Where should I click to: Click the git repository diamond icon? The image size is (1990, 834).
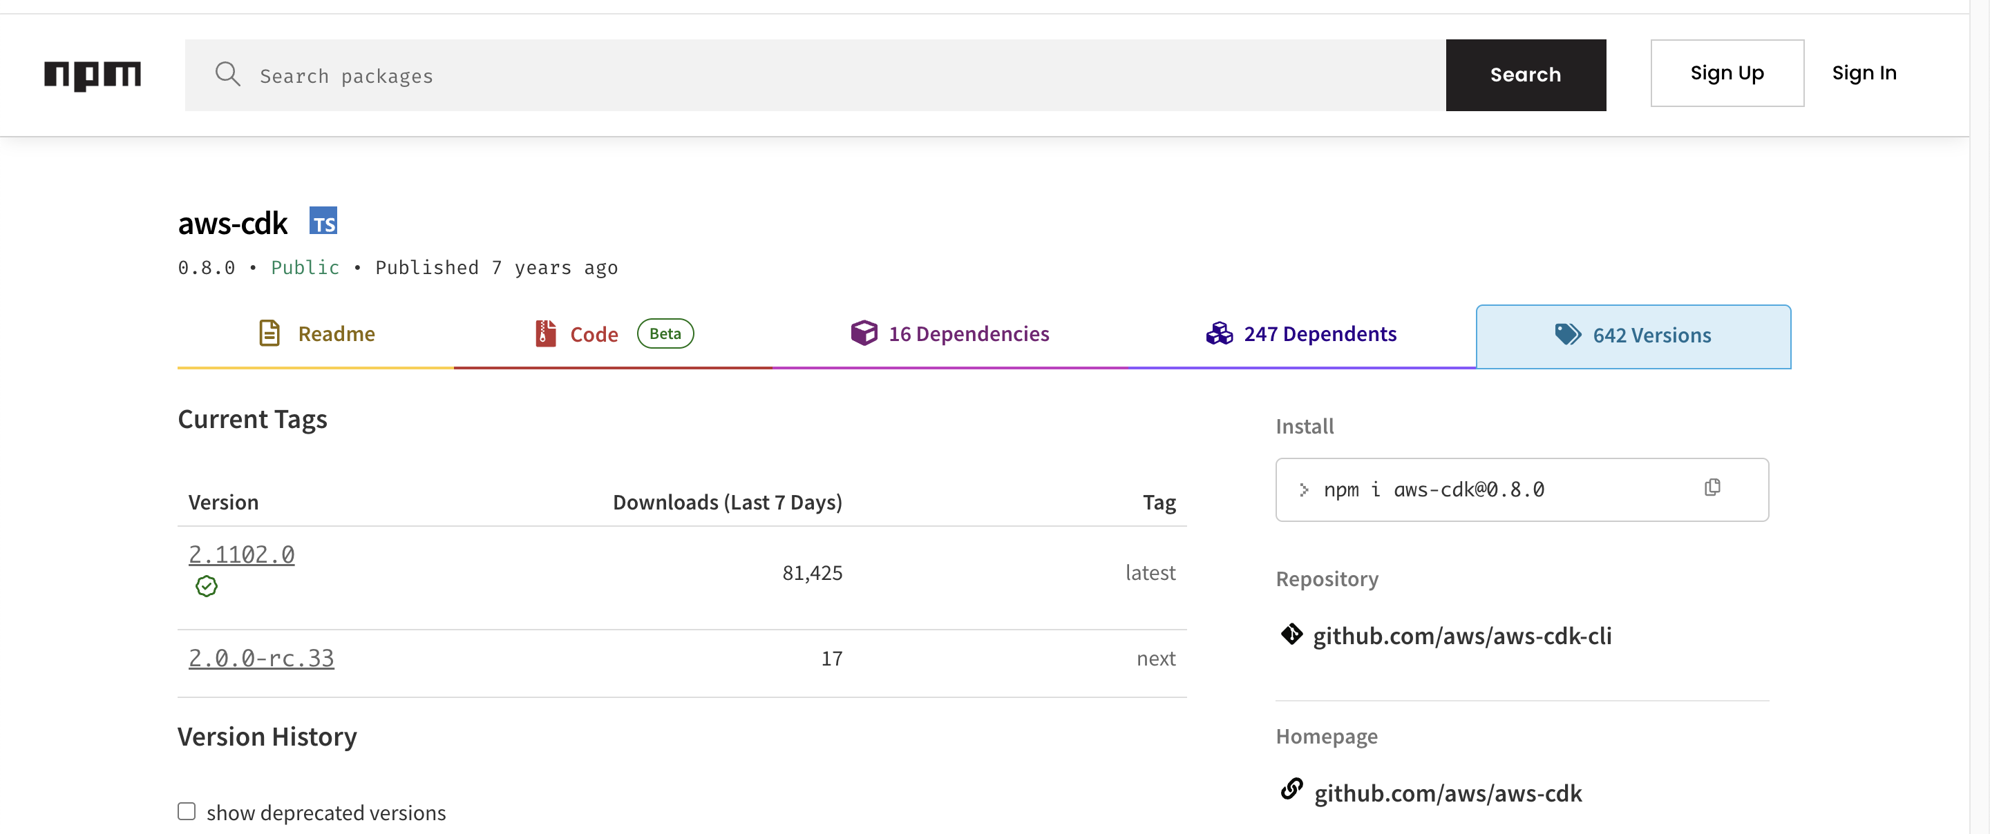point(1291,634)
